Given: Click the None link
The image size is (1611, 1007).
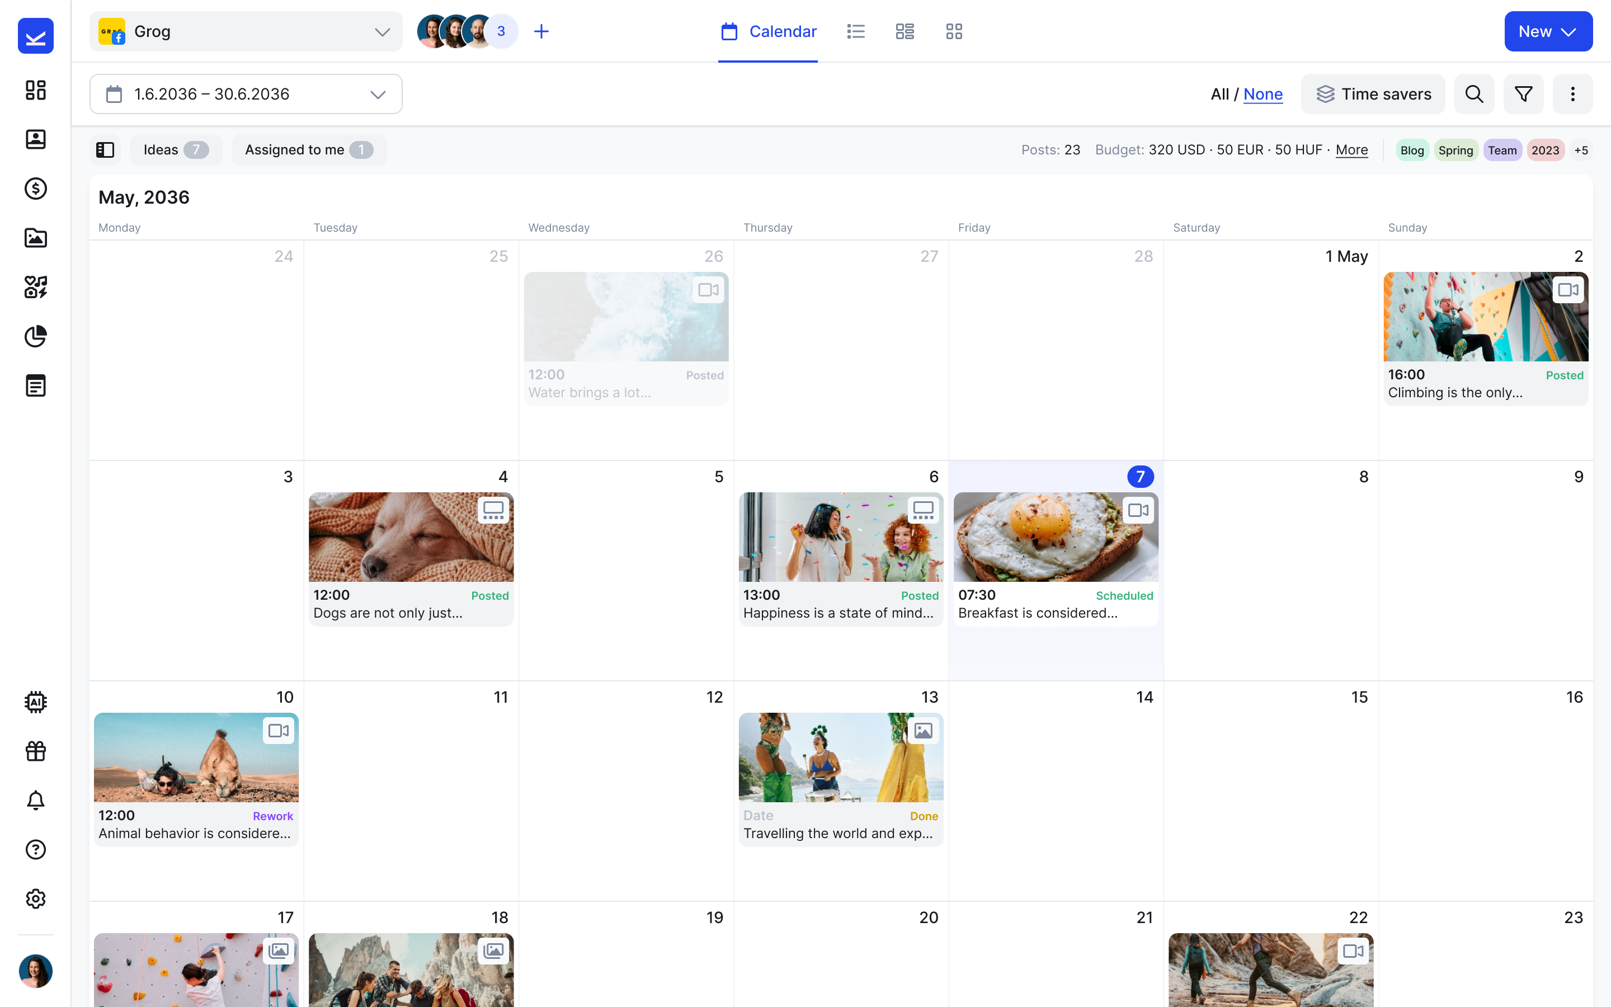Looking at the screenshot, I should 1262,94.
